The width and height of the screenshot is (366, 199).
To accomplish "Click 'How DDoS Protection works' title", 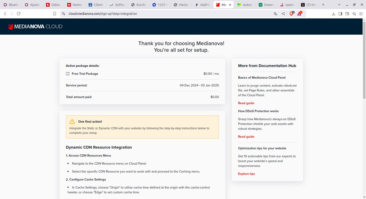I will 258,111.
